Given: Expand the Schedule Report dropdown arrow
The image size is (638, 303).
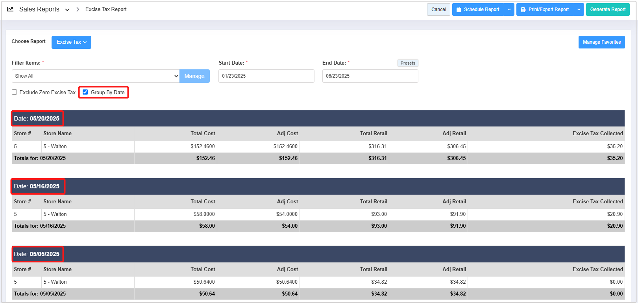Looking at the screenshot, I should [x=509, y=9].
